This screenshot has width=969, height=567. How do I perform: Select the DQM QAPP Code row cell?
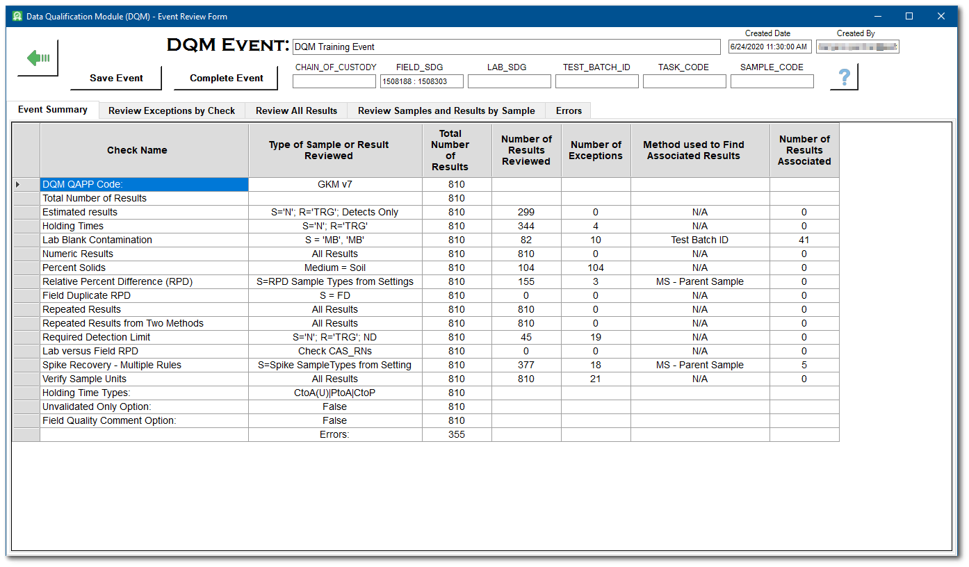144,184
